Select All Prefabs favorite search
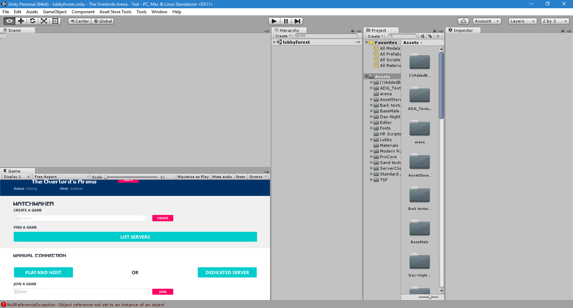This screenshot has height=308, width=573. click(387, 54)
